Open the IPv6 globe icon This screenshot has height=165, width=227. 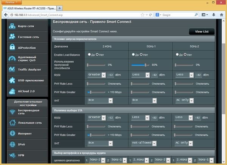pos(12,144)
